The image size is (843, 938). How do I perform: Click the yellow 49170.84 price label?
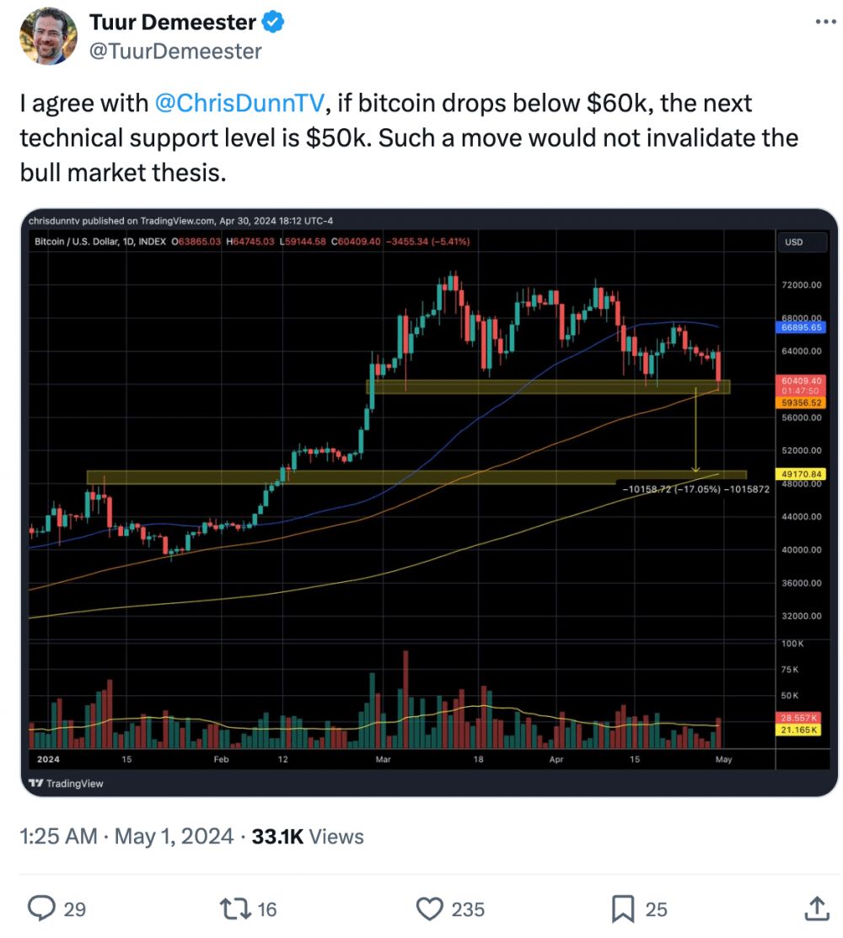pos(801,474)
